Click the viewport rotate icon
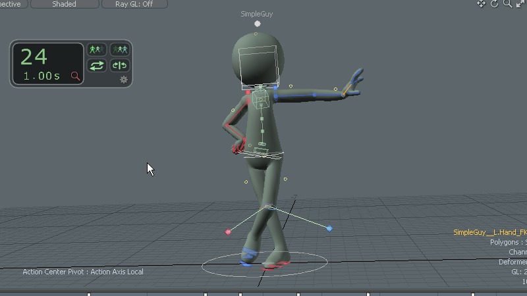Viewport: 527px width, 296px height. pyautogui.click(x=495, y=4)
